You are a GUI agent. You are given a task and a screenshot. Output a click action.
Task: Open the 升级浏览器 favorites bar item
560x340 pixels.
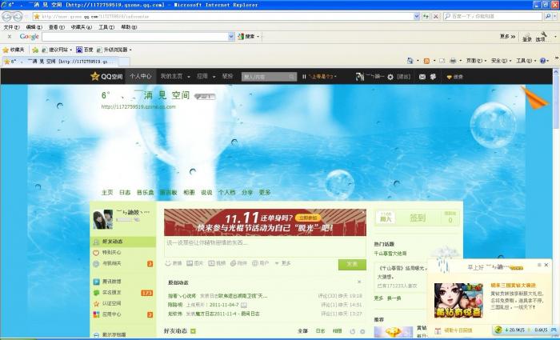tap(114, 50)
